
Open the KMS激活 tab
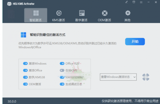[59, 16]
